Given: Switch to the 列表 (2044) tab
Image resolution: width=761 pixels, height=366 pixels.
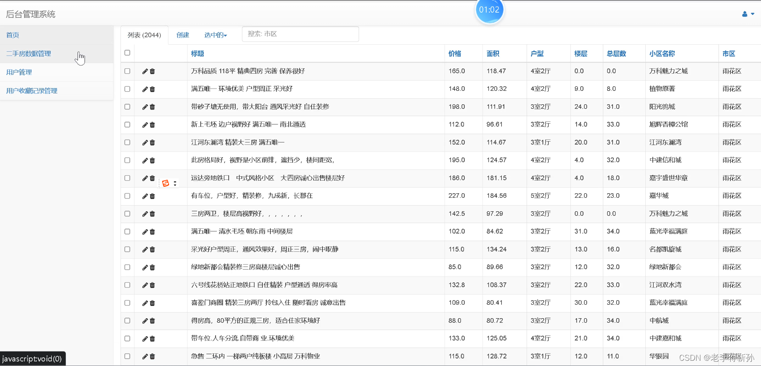Looking at the screenshot, I should point(144,35).
